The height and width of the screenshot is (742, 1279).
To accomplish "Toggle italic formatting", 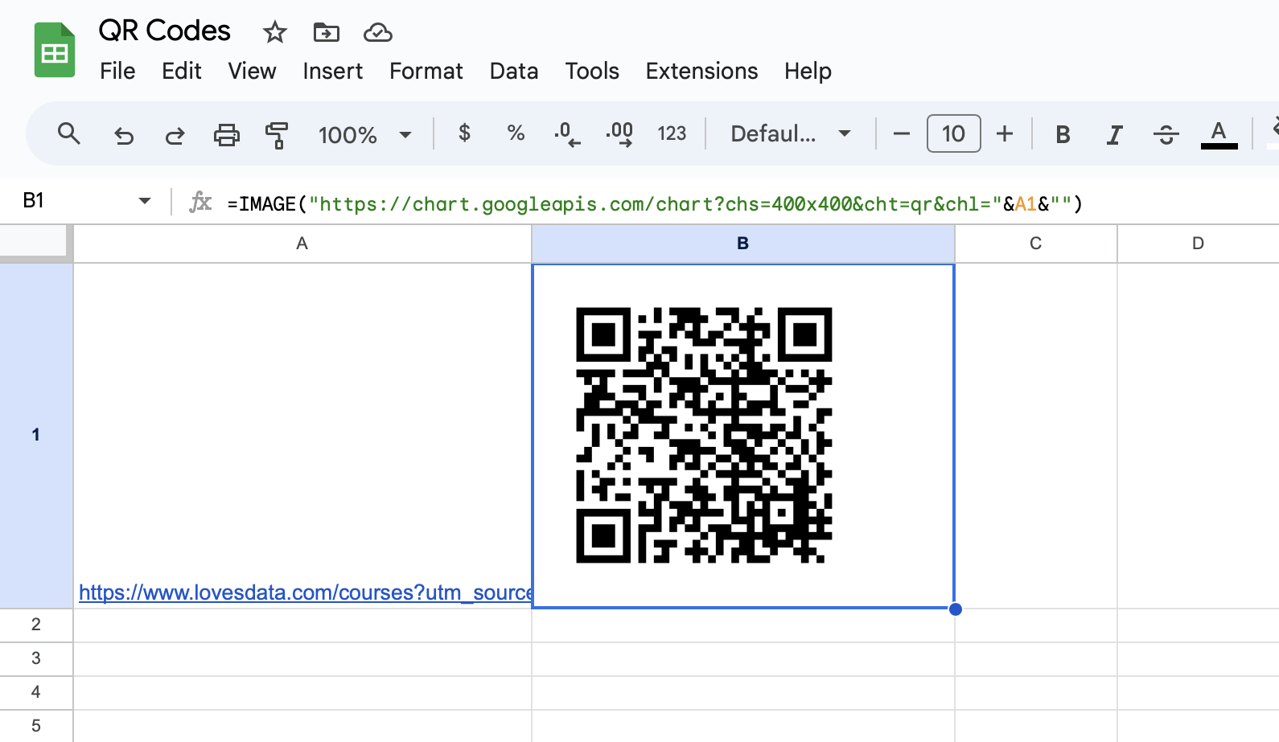I will 1114,134.
